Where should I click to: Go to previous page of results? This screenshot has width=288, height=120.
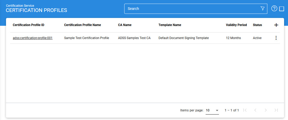(255, 110)
